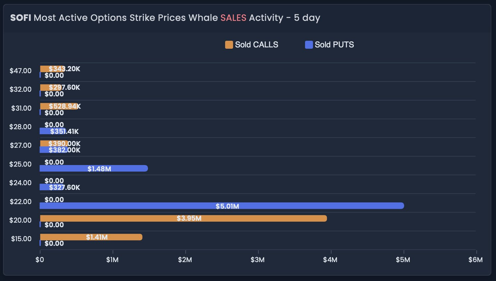Select the $382.00K puts bar at $27.00

coord(53,150)
